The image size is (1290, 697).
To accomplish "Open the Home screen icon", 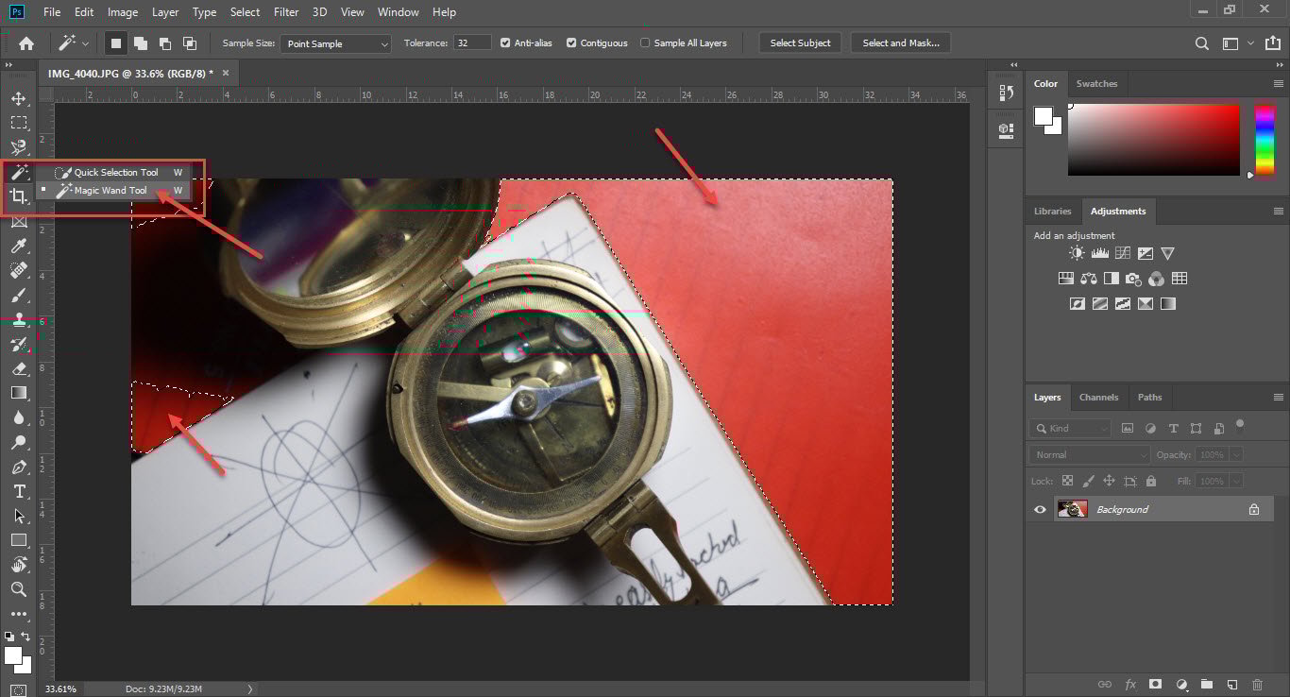I will click(x=25, y=42).
